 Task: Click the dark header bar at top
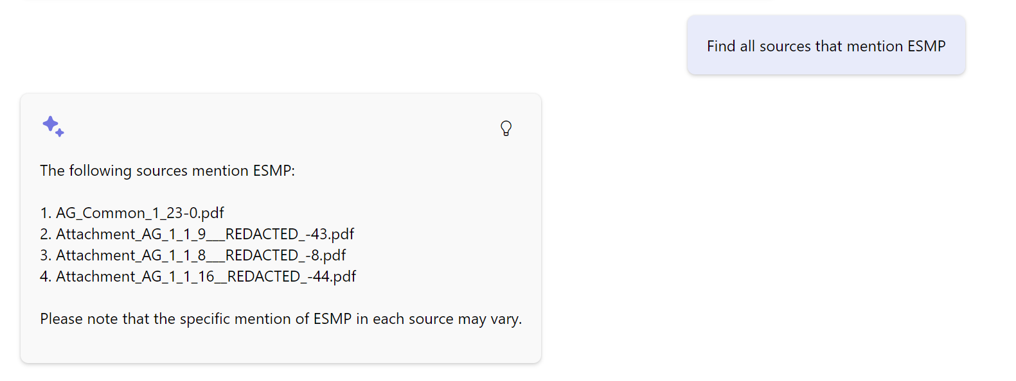[386, 3]
